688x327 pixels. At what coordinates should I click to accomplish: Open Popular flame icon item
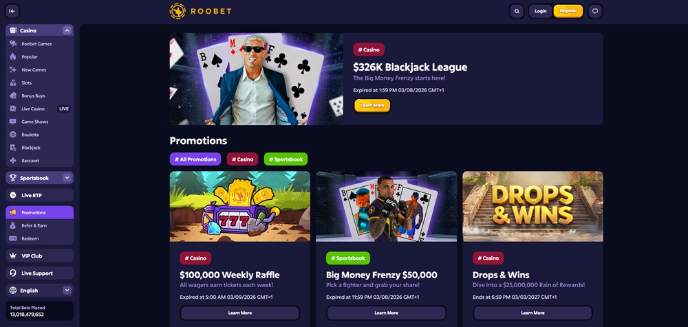(13, 57)
